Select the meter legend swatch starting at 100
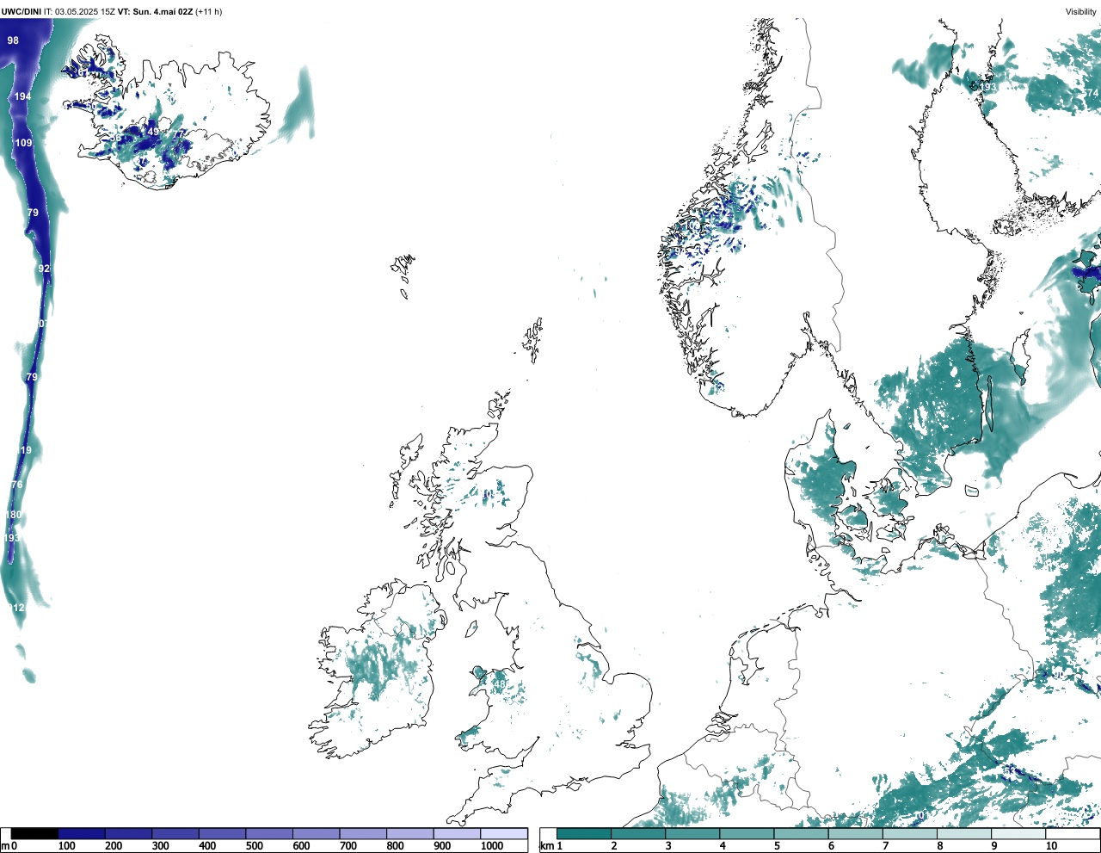This screenshot has width=1101, height=853. (82, 834)
